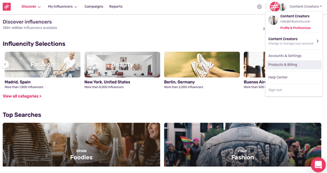Open the chat support bubble
Viewport: 327px width, 173px height.
point(318,164)
